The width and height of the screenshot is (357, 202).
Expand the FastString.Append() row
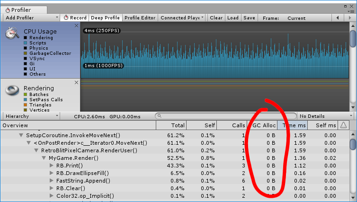(52, 181)
